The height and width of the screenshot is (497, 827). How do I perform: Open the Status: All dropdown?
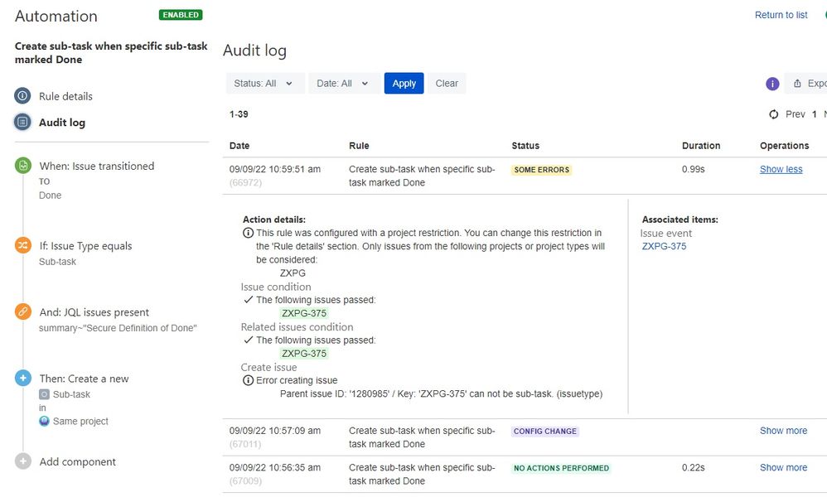[x=265, y=84]
